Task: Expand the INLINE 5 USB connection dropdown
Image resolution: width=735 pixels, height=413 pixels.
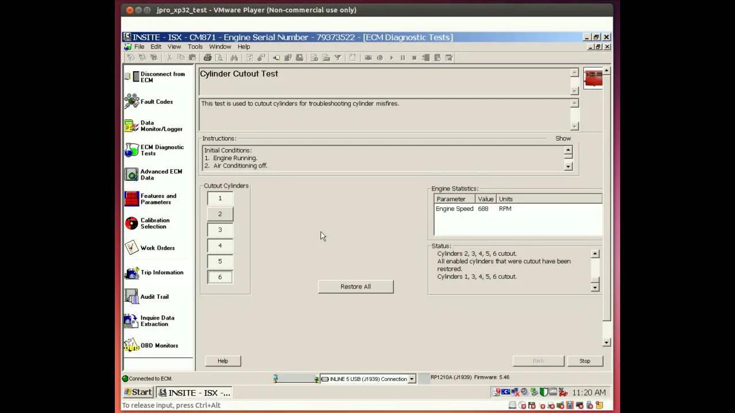Action: [x=412, y=379]
